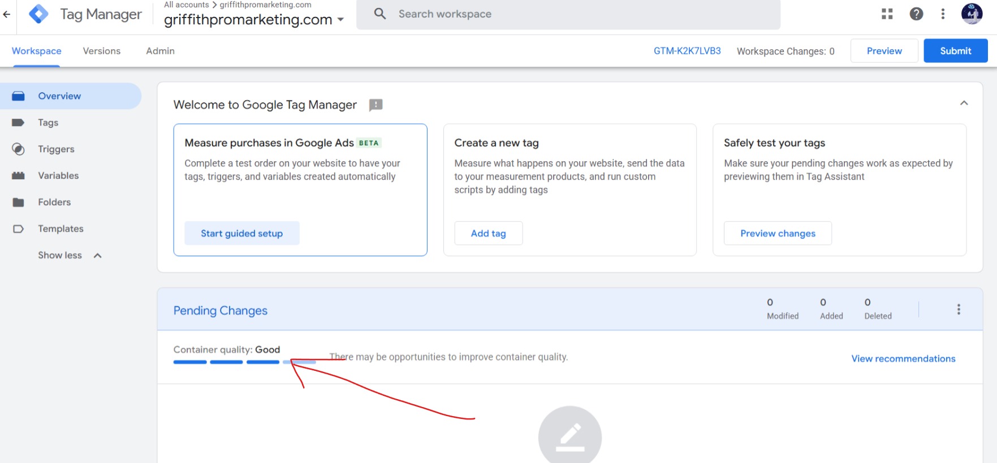The width and height of the screenshot is (997, 463).
Task: Switch to the Admin tab
Action: tap(161, 51)
